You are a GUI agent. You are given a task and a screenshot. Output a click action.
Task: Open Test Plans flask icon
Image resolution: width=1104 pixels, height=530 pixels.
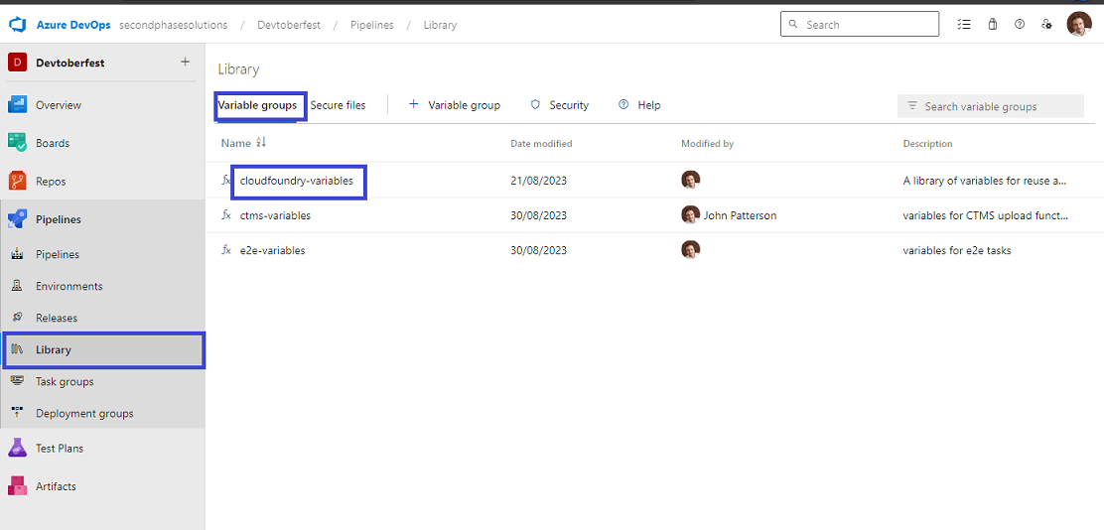tap(17, 448)
